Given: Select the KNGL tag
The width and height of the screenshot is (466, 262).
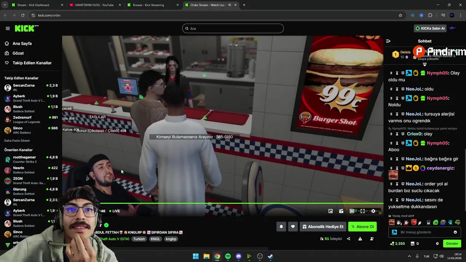Looking at the screenshot, I should tap(155, 239).
